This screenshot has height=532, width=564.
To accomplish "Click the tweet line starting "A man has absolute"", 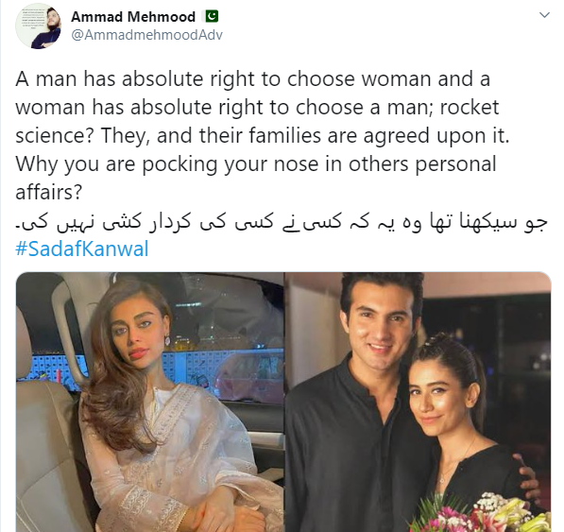I will click(x=252, y=78).
